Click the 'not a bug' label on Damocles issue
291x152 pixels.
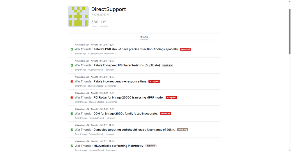tap(183, 130)
